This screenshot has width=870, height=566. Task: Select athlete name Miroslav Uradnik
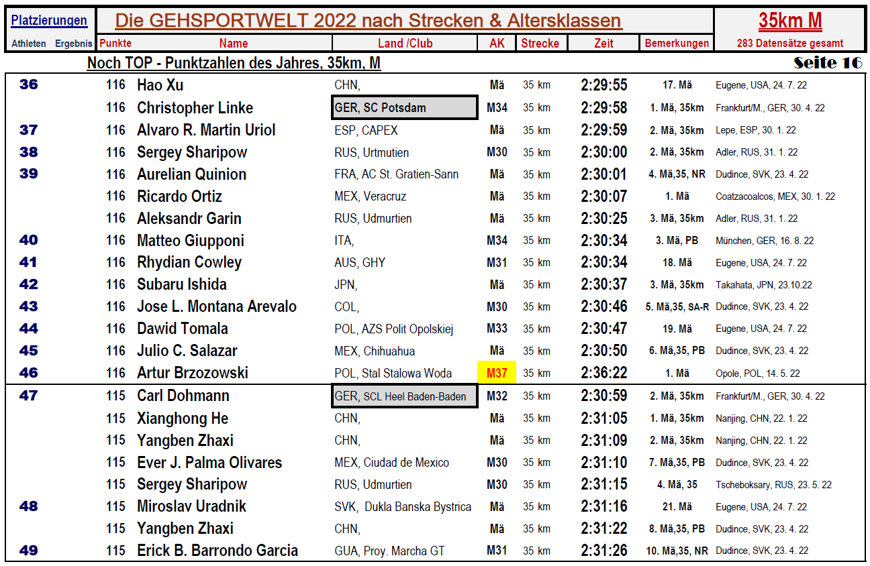tap(191, 506)
